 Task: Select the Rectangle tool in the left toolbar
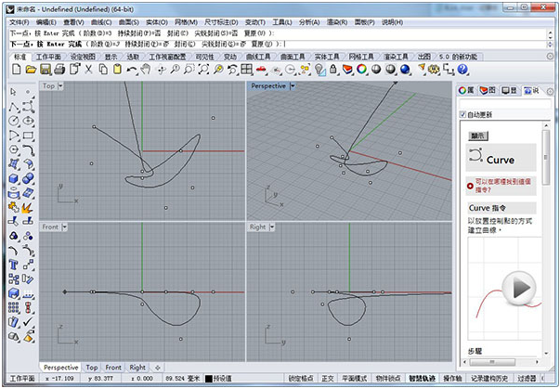coord(28,136)
